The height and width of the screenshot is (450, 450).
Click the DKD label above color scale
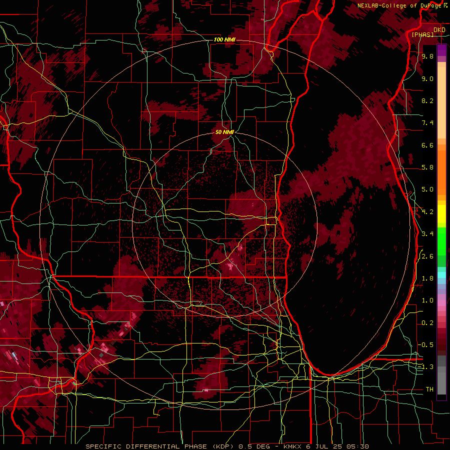(439, 30)
